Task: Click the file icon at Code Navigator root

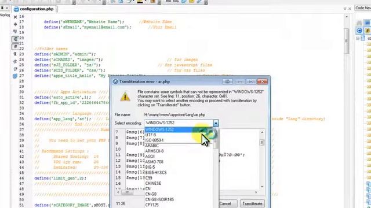Action: tap(363, 38)
